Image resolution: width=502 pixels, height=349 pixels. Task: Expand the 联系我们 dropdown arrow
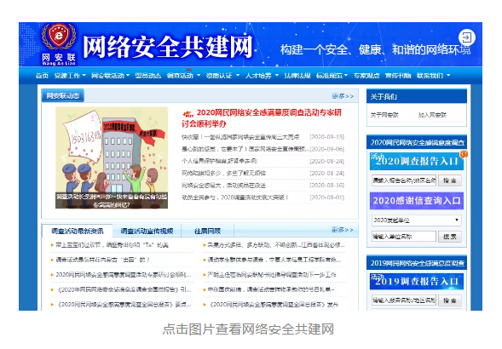click(448, 76)
